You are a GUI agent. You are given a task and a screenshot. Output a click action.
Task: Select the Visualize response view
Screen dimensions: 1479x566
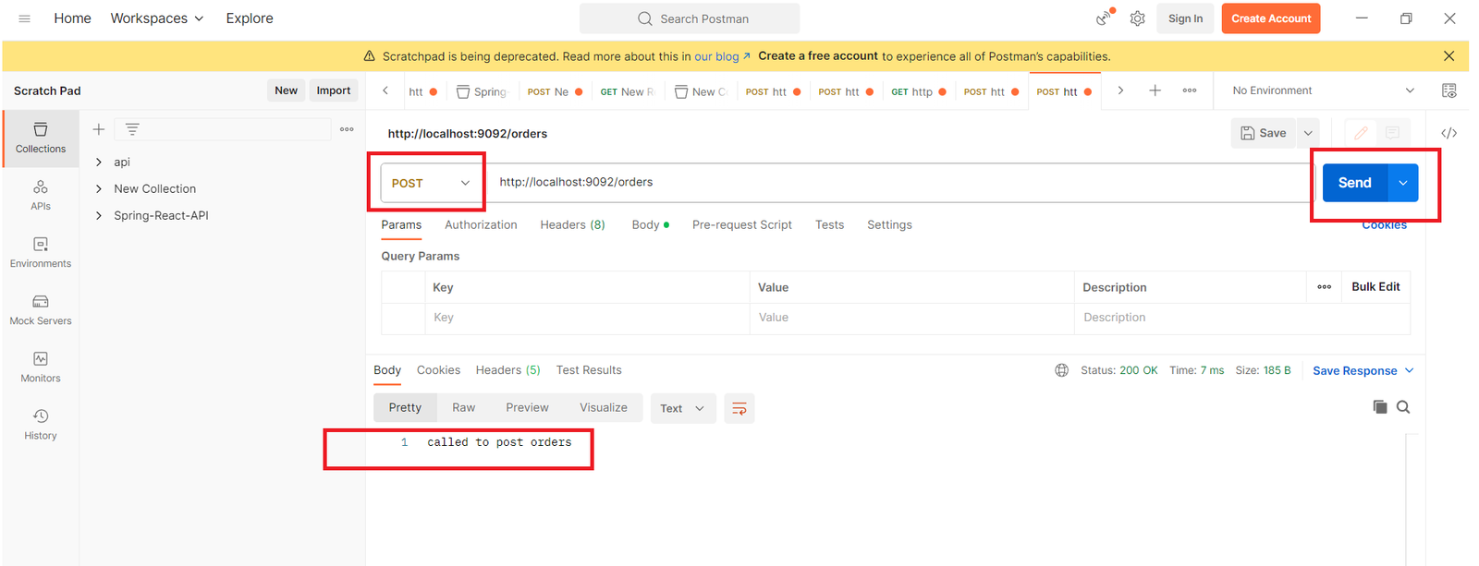(604, 407)
